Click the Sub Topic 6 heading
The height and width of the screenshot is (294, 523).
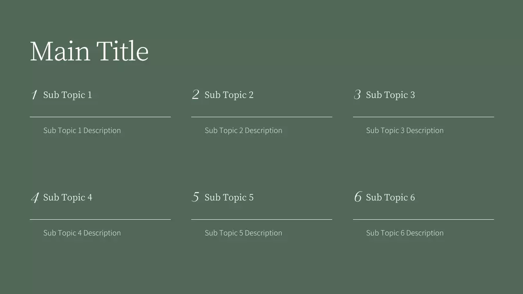point(390,198)
